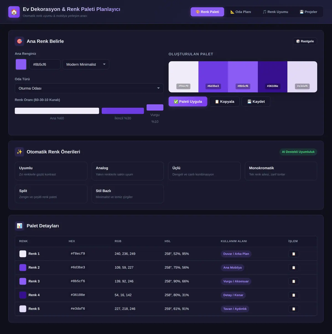This screenshot has height=334, width=332.
Task: Save the palette with Kaydet
Action: 256,102
